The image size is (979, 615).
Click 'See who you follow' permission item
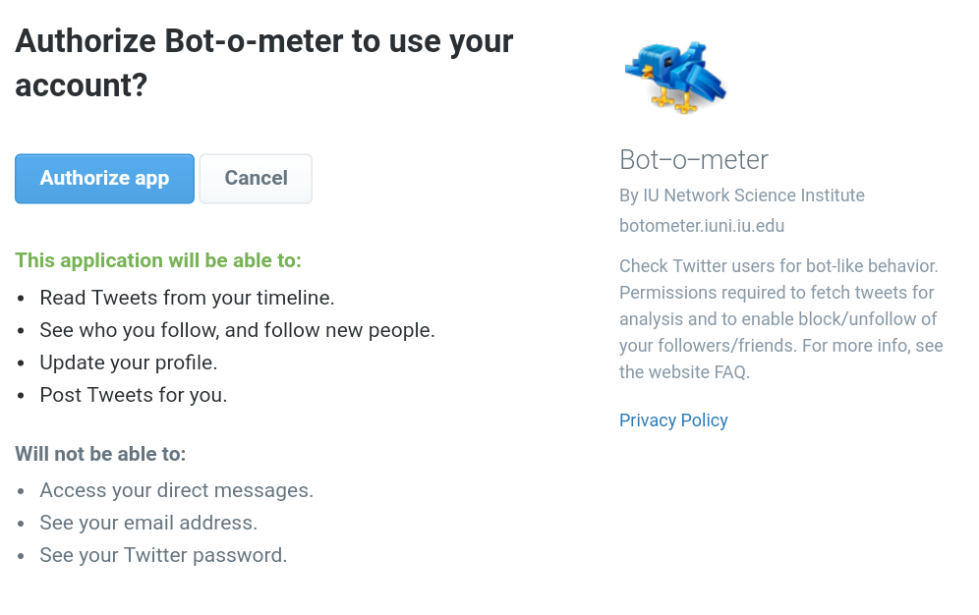coord(237,330)
